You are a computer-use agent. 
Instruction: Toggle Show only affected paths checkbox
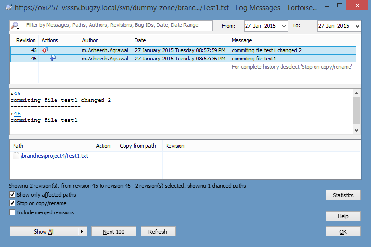point(12,195)
